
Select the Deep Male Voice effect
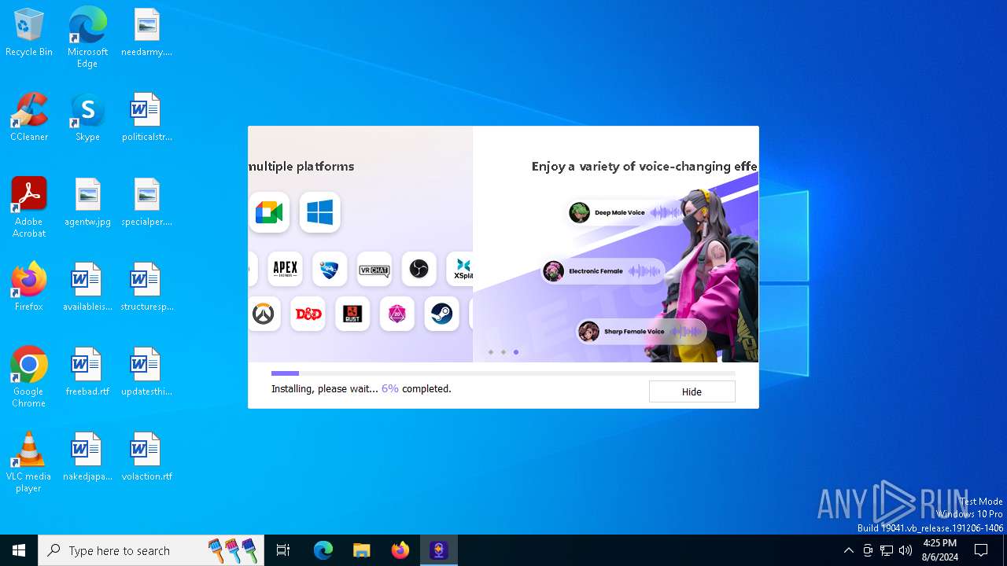[x=626, y=212]
